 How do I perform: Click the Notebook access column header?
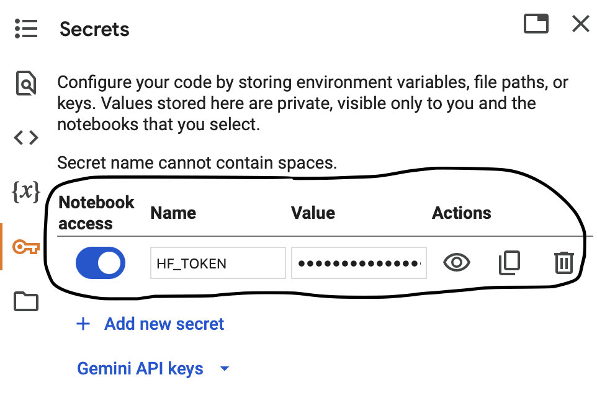(96, 213)
